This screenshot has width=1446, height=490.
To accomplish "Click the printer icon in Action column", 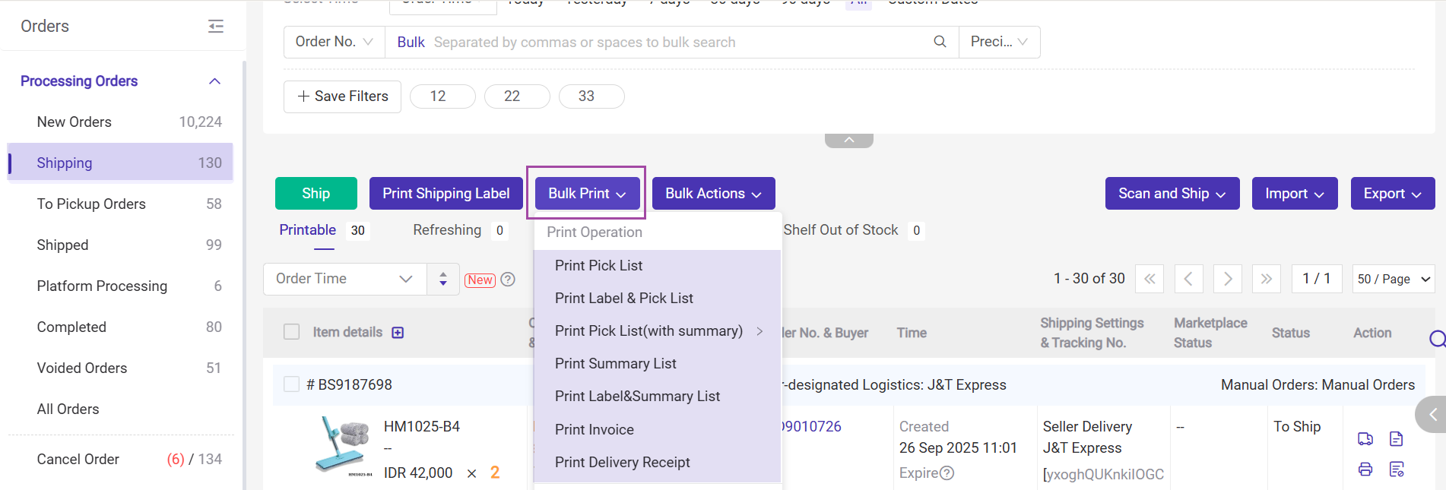I will pos(1365,469).
